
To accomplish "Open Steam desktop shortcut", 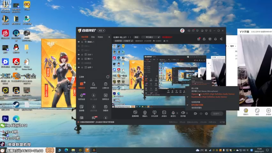I will pos(16,106).
